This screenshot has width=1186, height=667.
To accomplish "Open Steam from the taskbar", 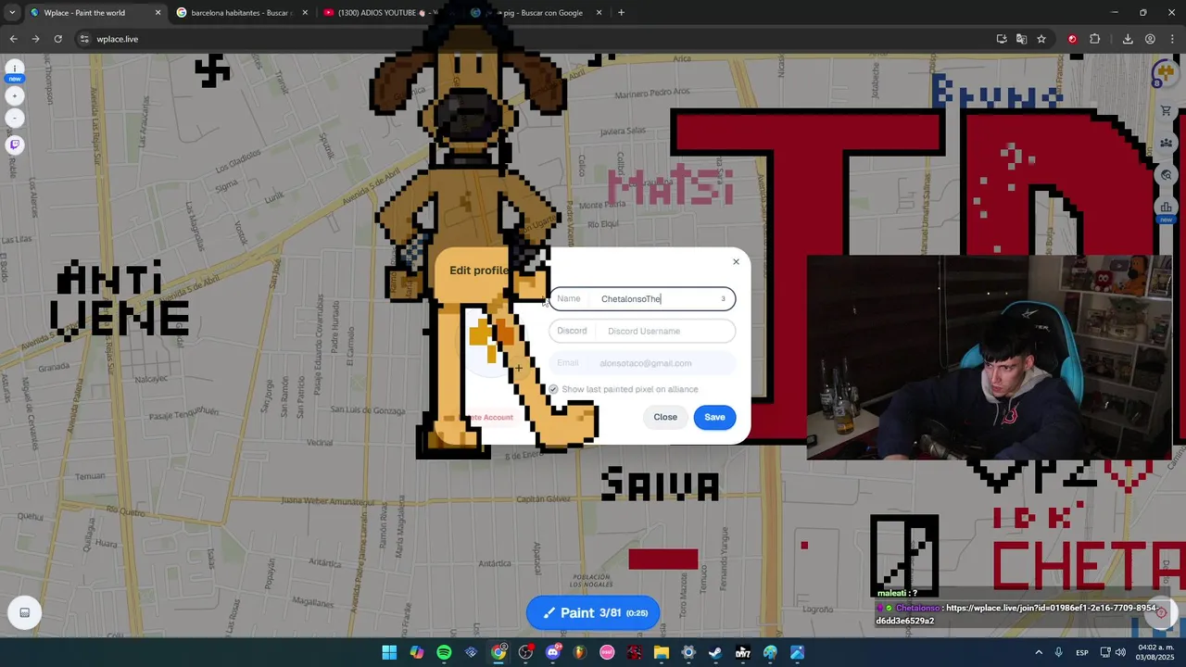I will (x=715, y=652).
